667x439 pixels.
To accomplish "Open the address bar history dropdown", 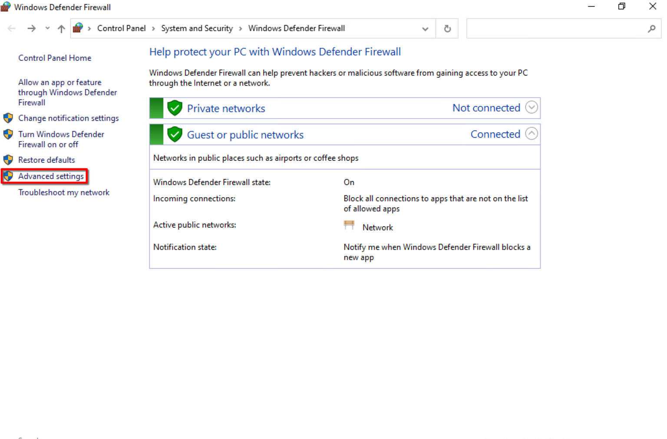I will click(x=425, y=29).
